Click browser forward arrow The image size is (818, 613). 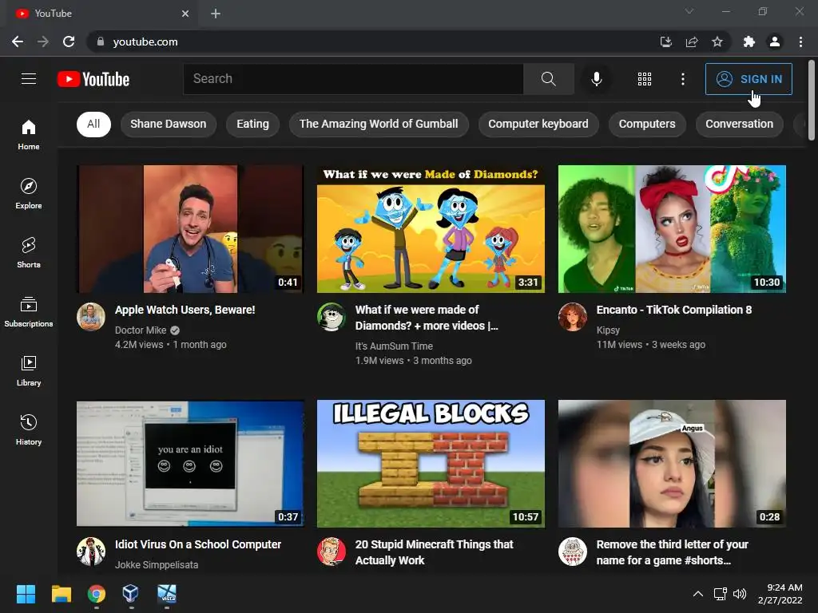pos(43,42)
